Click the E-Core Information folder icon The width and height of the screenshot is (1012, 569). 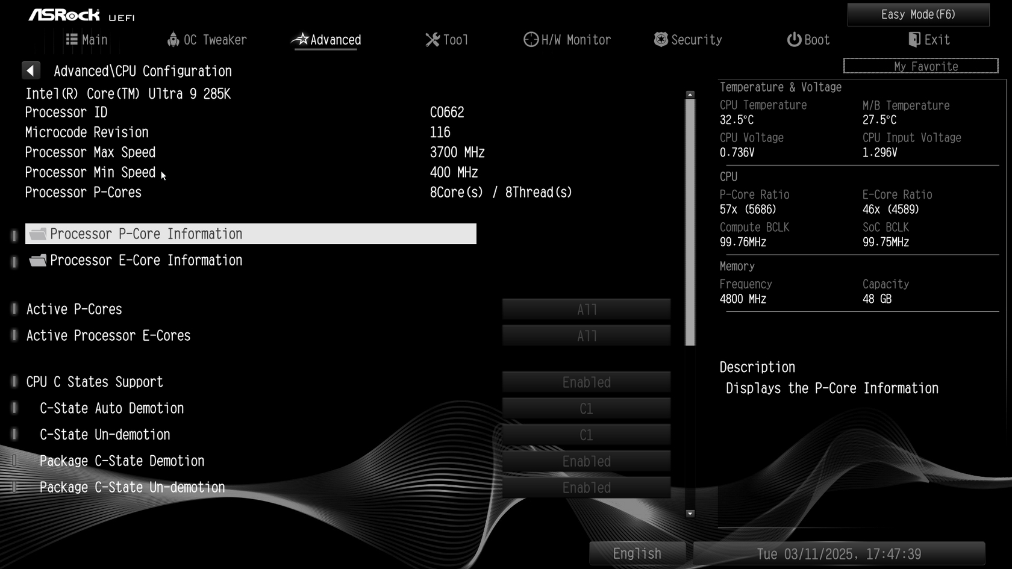38,260
